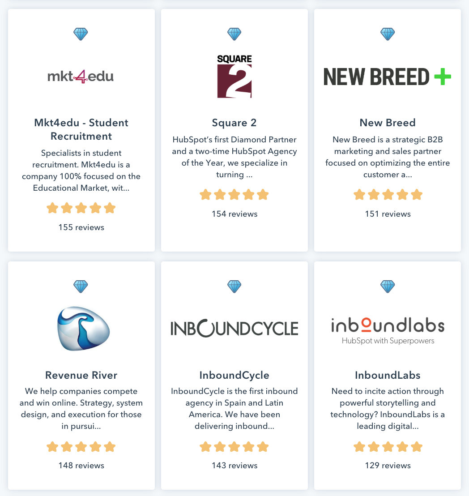
Task: View InboundLabs' 129 reviews
Action: pyautogui.click(x=388, y=466)
